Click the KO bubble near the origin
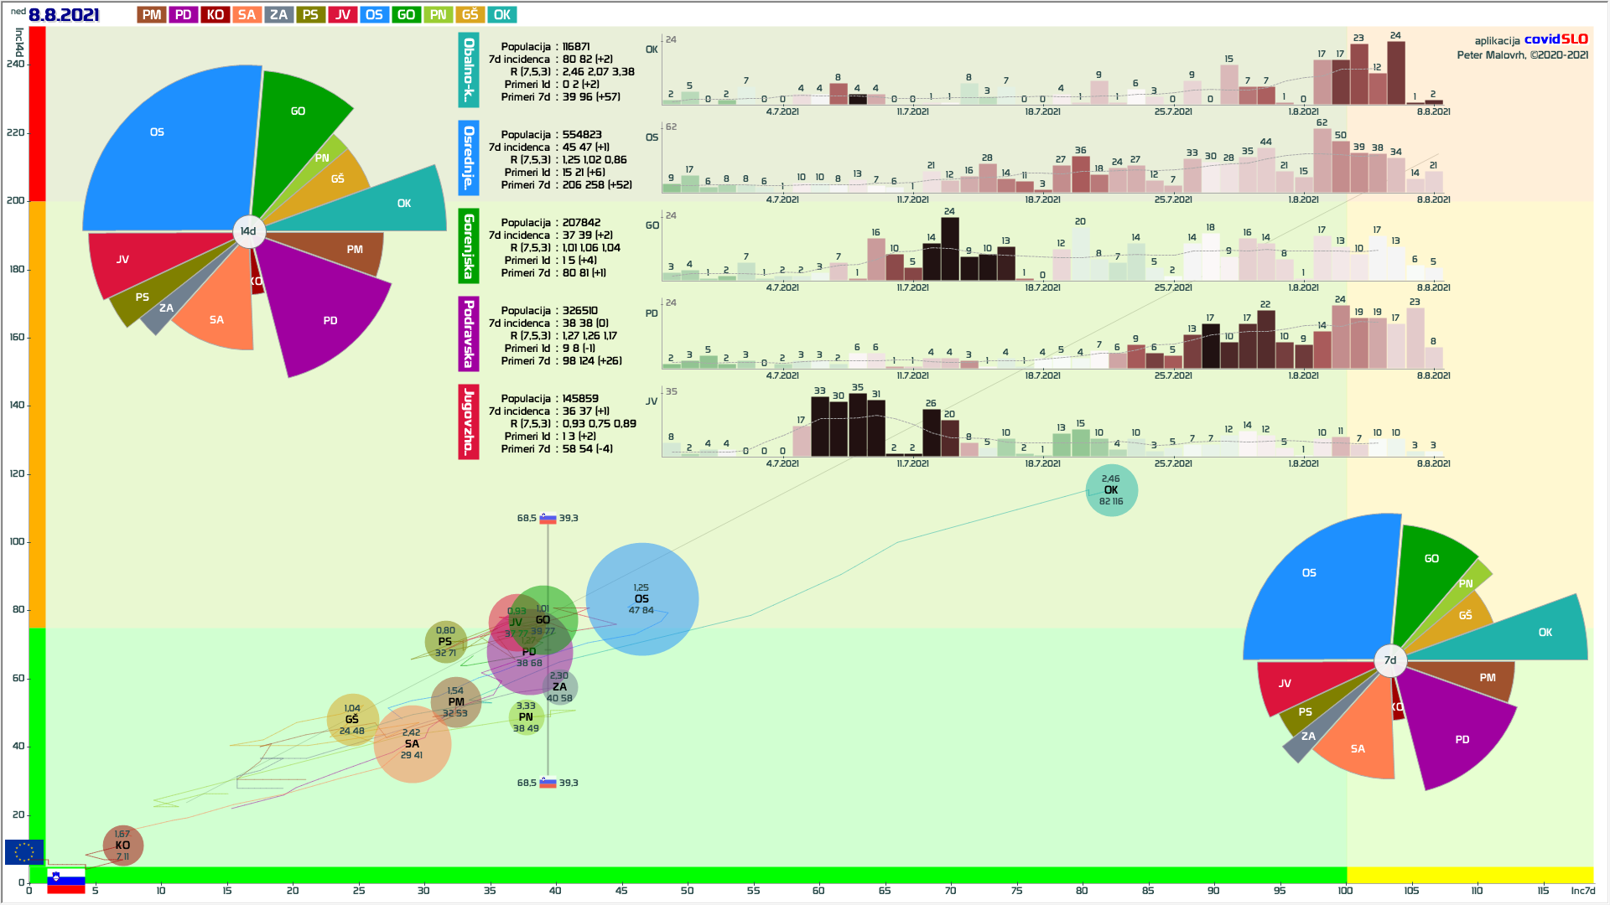 [x=122, y=846]
